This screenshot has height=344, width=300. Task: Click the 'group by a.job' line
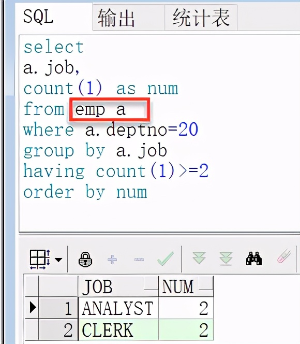(x=95, y=151)
